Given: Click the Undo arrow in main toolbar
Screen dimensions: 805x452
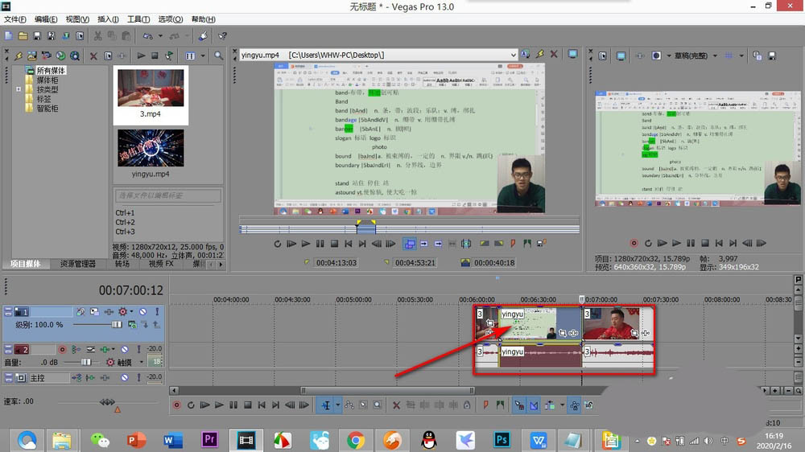Looking at the screenshot, I should point(148,36).
